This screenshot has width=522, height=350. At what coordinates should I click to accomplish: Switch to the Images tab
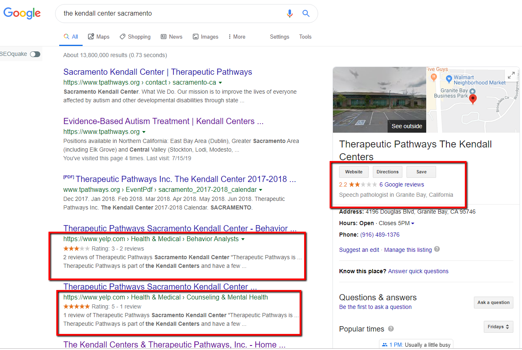tap(206, 37)
